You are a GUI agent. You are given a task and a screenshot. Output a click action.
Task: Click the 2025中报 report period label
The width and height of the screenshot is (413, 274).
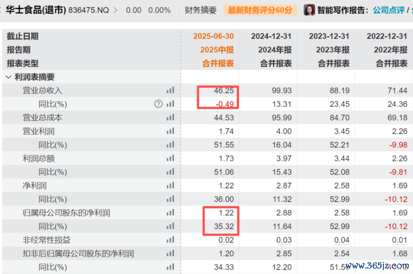pos(217,50)
